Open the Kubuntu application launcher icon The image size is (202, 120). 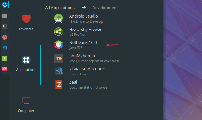pyautogui.click(x=5, y=5)
